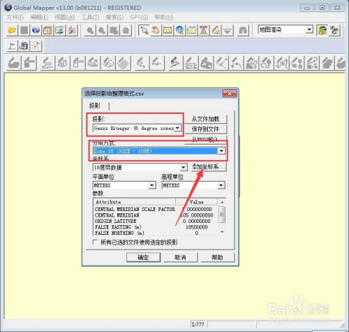Screen dimensions: 349x332
Task: Open the Zone 18 (102E - 108E) dropdown
Action: (x=221, y=151)
